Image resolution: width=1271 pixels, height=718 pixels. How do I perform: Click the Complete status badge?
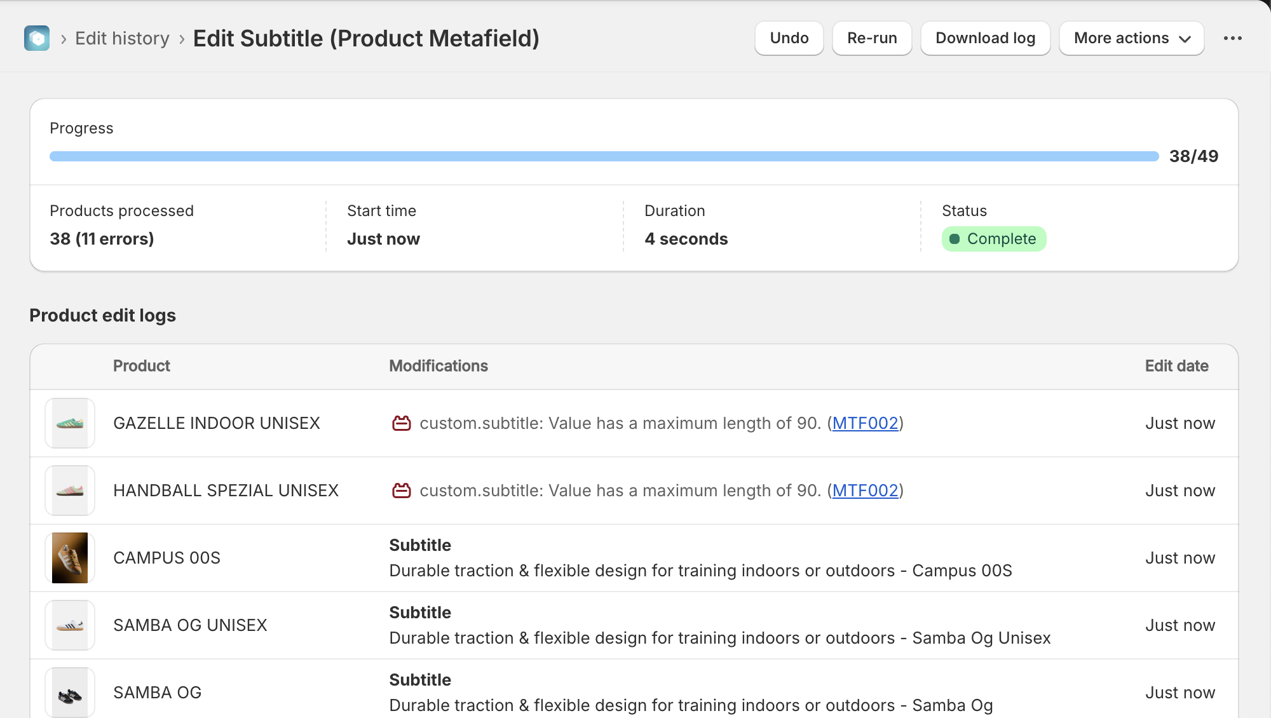coord(994,239)
